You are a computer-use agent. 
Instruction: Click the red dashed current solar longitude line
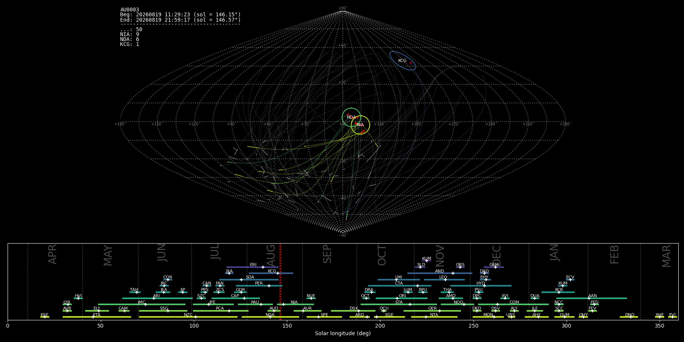(280, 282)
